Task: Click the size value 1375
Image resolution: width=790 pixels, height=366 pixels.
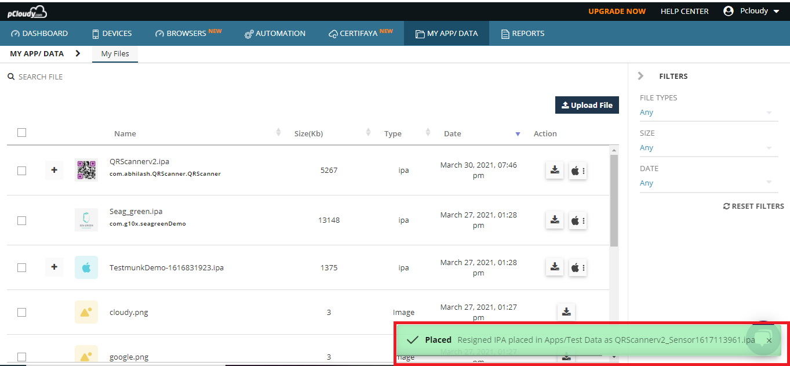Action: [329, 268]
